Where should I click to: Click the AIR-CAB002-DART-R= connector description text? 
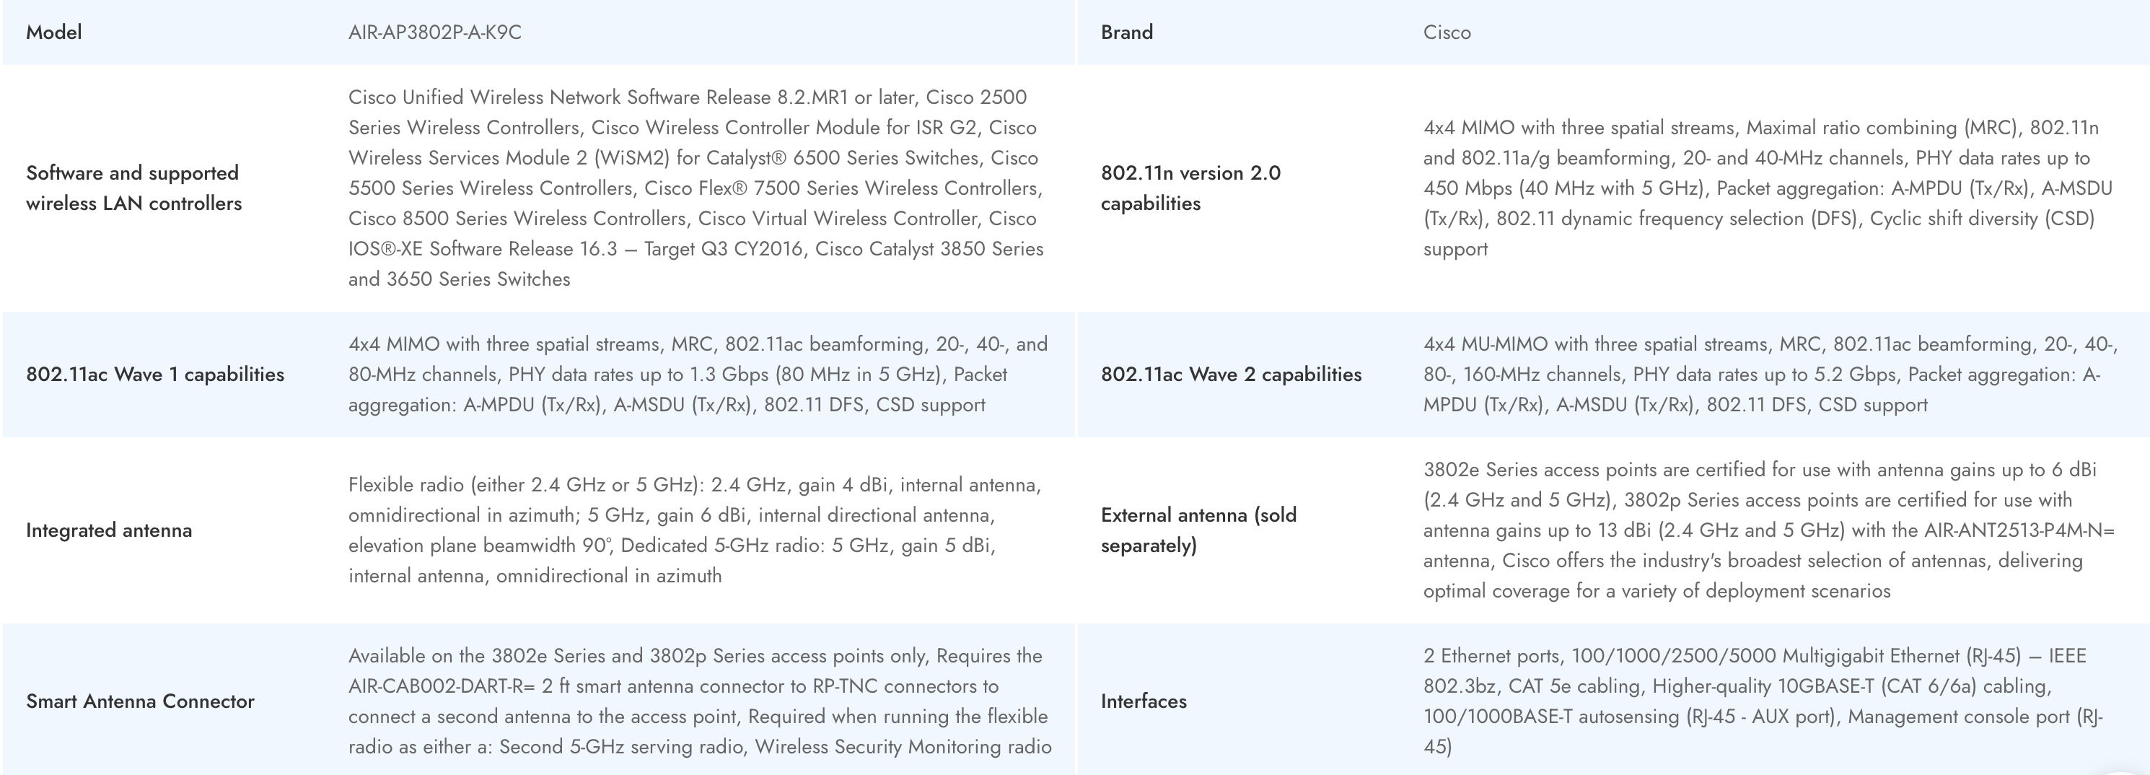[x=699, y=701]
